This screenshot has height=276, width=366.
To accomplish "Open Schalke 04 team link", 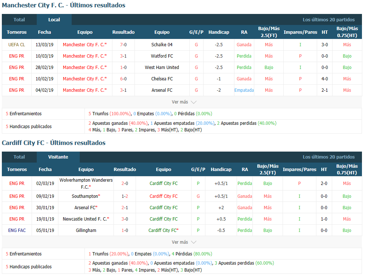I will click(162, 44).
